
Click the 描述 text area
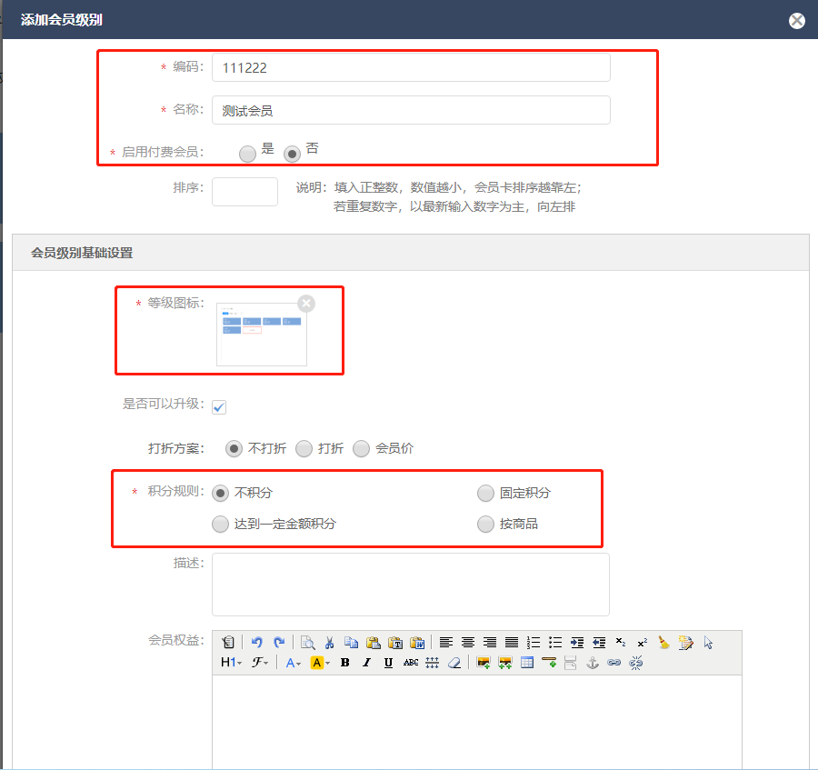[411, 585]
